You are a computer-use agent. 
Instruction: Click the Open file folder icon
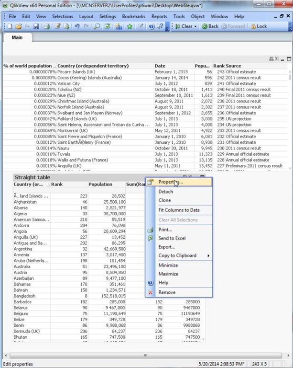(19, 26)
